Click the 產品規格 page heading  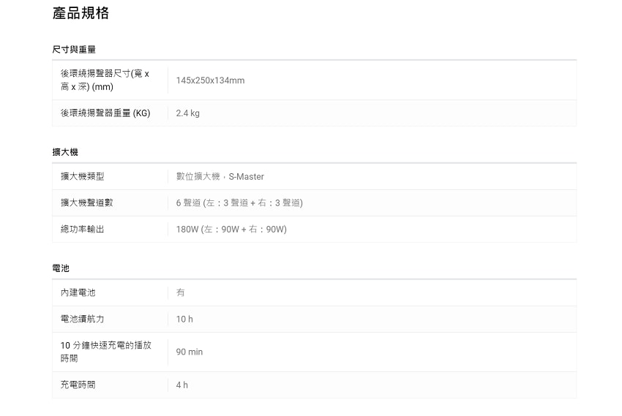(80, 13)
